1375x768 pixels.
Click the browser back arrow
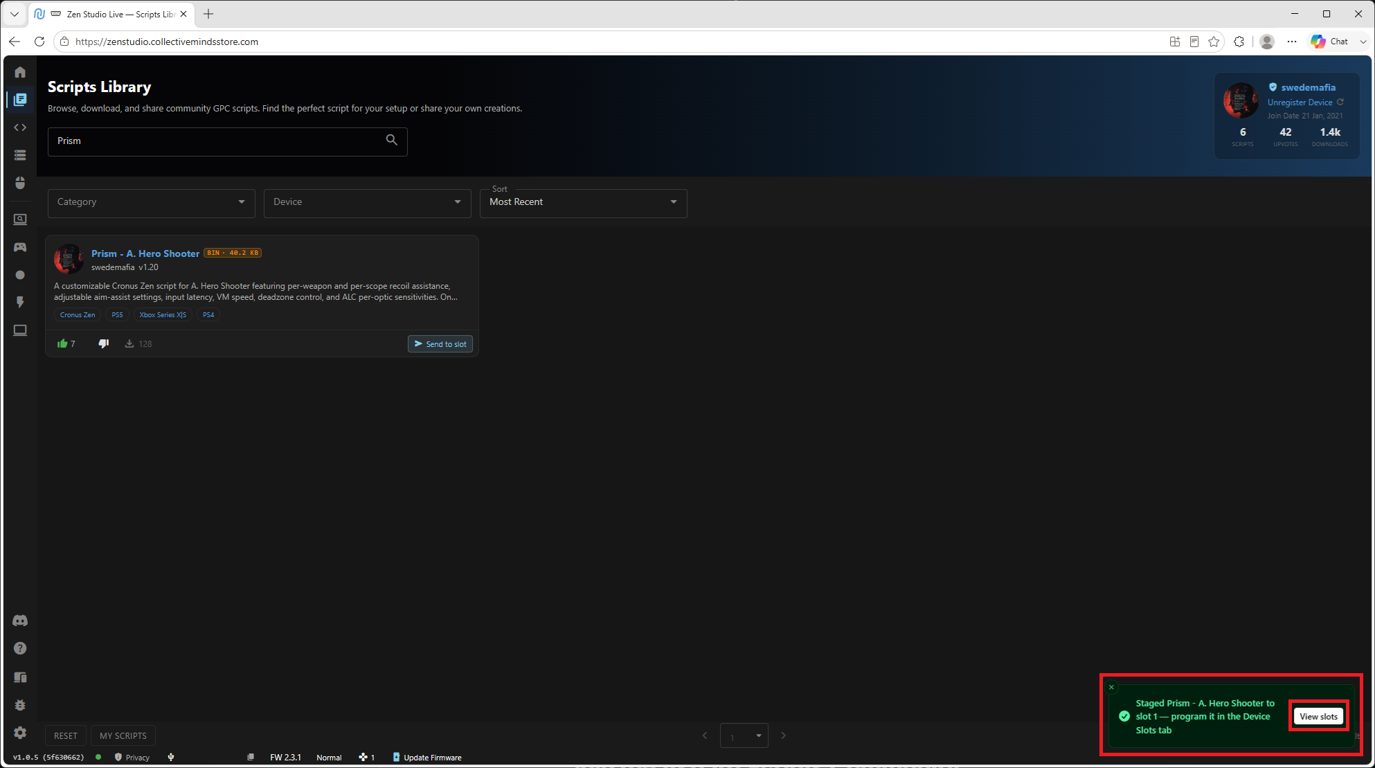15,42
